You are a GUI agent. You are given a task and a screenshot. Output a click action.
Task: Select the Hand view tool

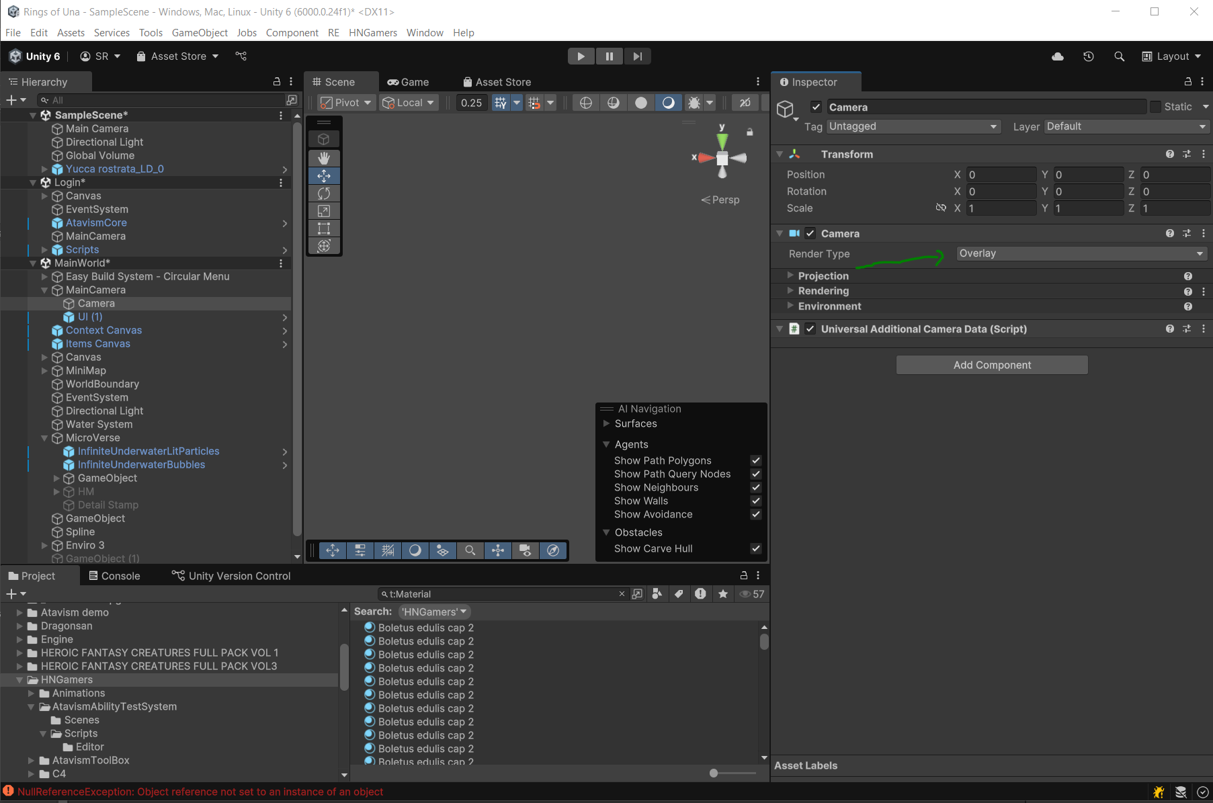click(x=324, y=158)
